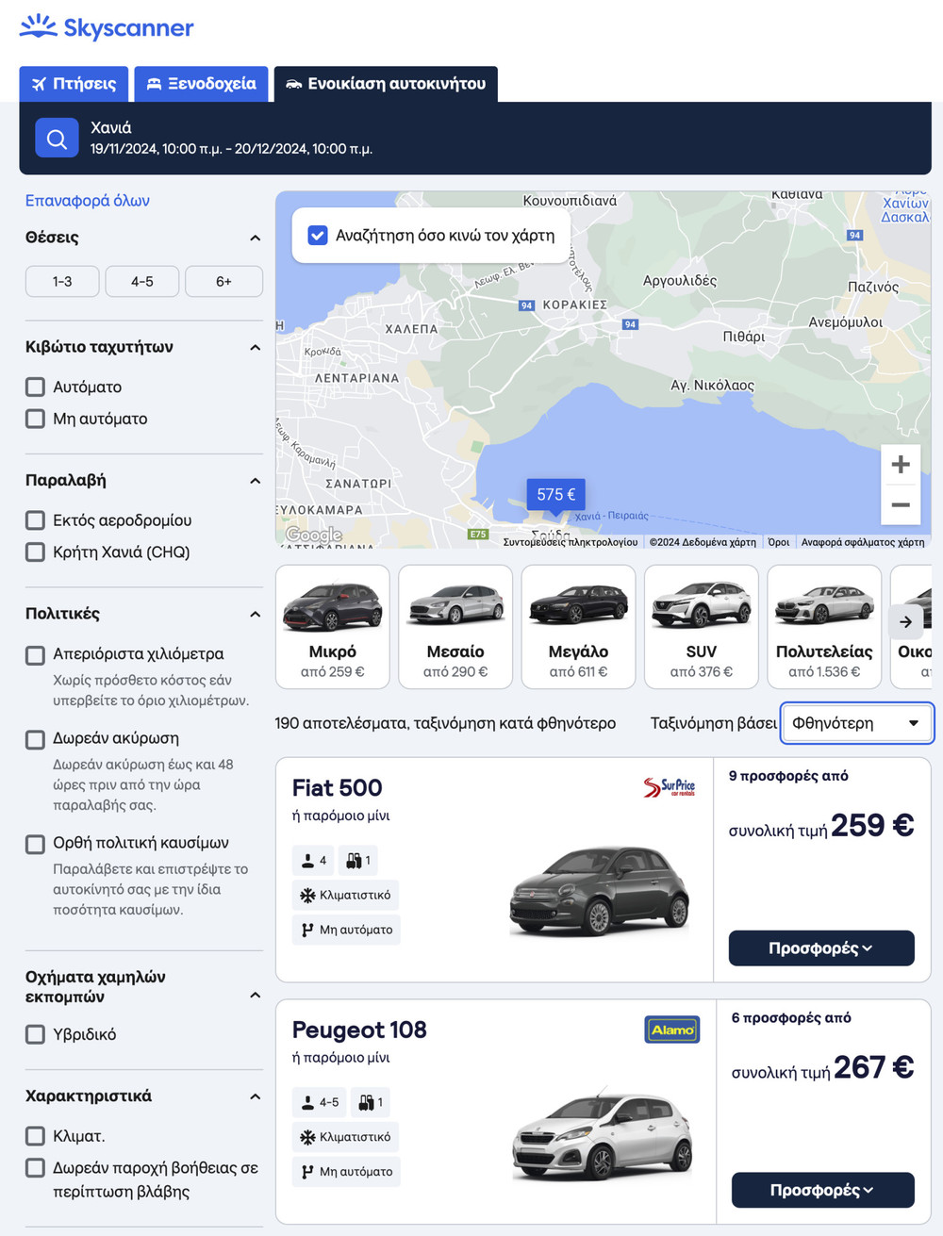Check the Ορθή πολιτική καυσίμων option
This screenshot has width=943, height=1236.
[x=36, y=845]
